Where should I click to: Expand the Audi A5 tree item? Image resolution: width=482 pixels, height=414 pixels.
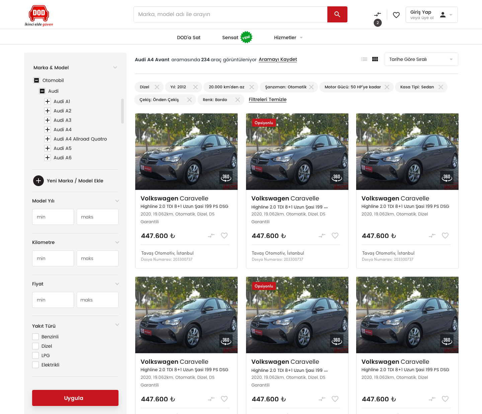pyautogui.click(x=48, y=148)
